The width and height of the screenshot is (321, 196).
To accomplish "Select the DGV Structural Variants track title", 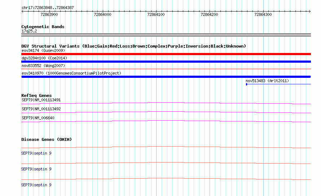I will pos(134,46).
